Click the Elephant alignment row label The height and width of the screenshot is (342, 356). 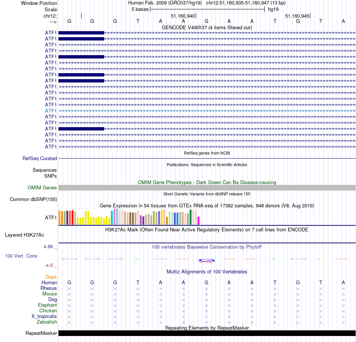(47, 305)
